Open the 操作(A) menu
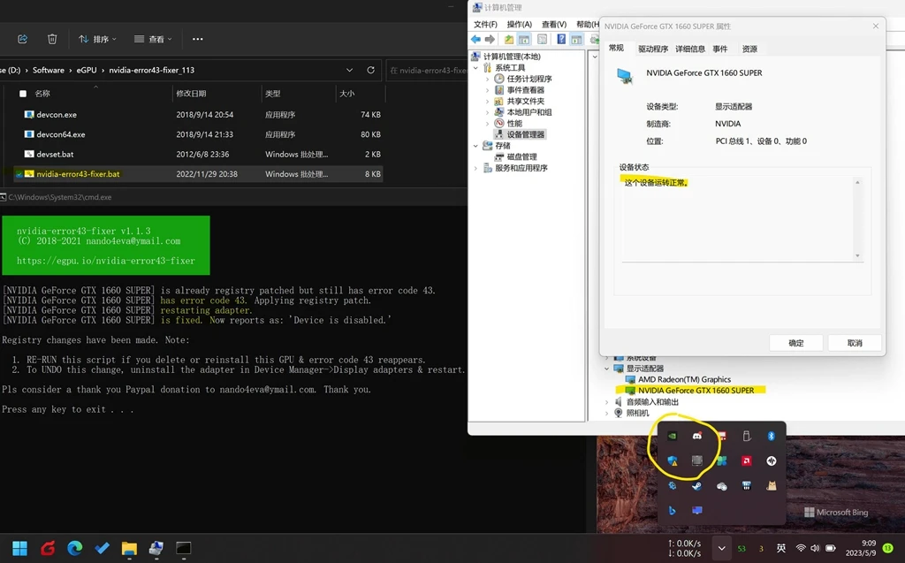 tap(519, 24)
